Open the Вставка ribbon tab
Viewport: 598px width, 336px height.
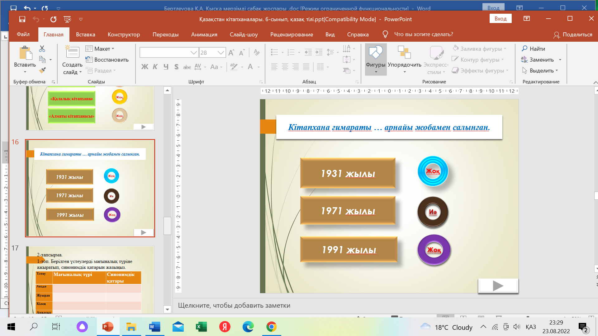(x=85, y=35)
